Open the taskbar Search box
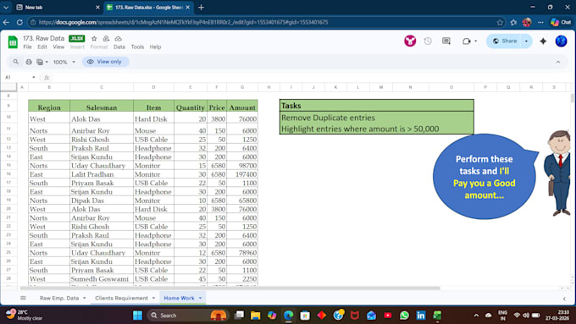The width and height of the screenshot is (576, 324). coord(188,316)
